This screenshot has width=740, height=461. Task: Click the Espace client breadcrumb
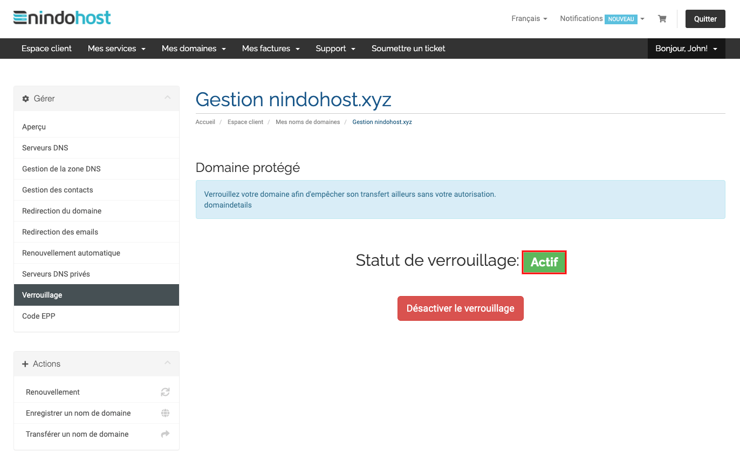(245, 122)
